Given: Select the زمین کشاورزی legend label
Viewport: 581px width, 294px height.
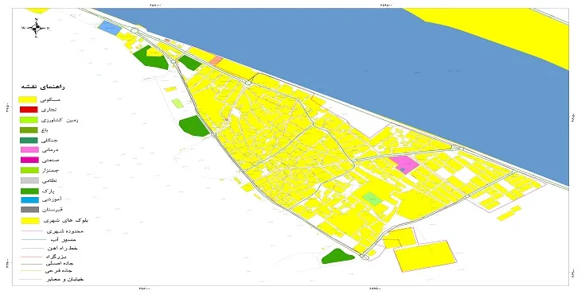Looking at the screenshot, I should [60, 120].
